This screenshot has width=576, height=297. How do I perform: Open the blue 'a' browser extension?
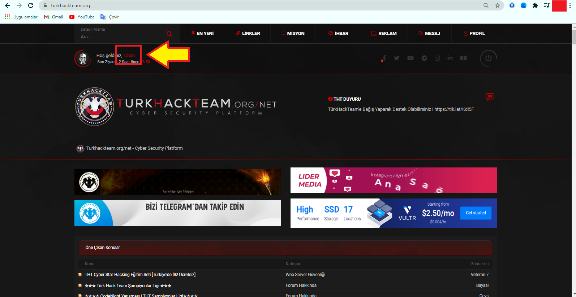[512, 5]
